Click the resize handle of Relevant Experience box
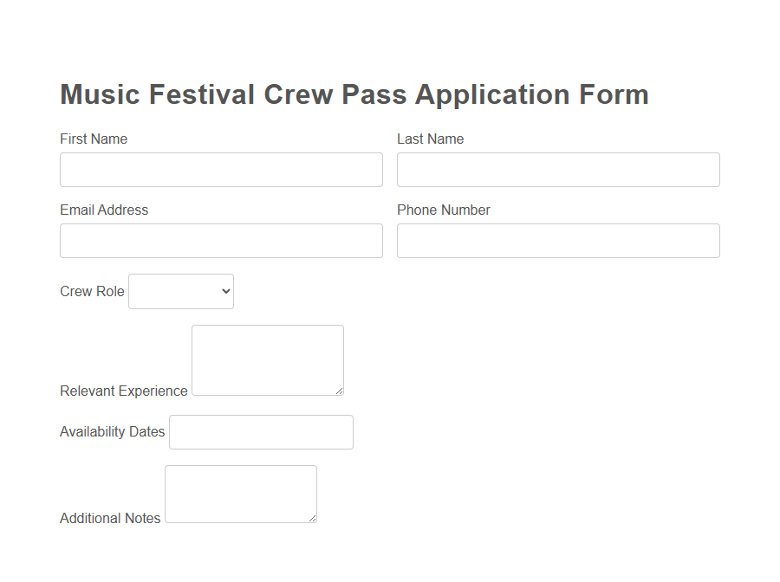780x582 pixels. (341, 392)
